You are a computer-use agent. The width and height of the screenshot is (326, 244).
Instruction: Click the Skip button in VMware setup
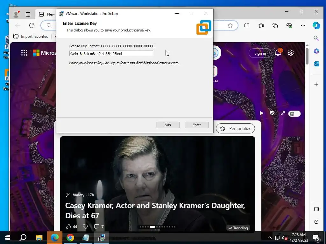(168, 125)
